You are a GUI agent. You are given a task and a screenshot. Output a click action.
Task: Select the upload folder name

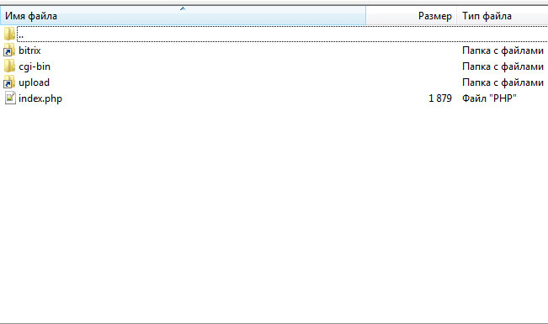34,82
